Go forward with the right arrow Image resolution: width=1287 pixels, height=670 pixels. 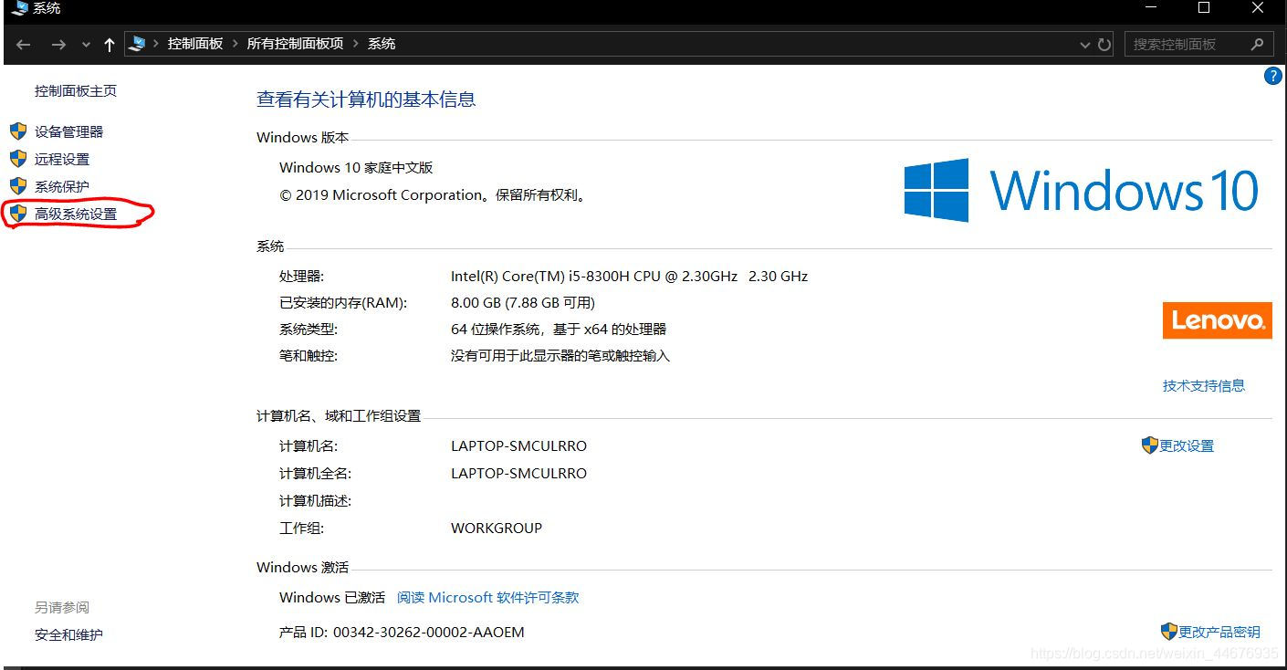tap(58, 44)
